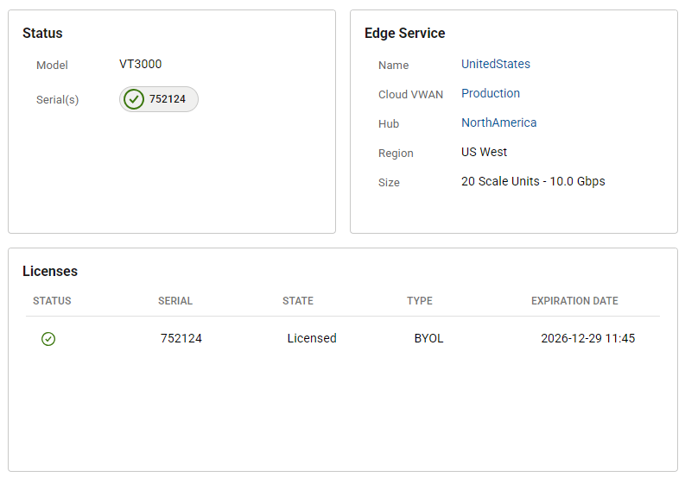Click the TYPE column header
Image resolution: width=685 pixels, height=477 pixels.
[419, 301]
